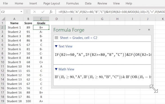Select Student 18's score 100

[28, 101]
